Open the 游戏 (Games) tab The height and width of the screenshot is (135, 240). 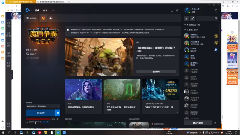[37, 10]
